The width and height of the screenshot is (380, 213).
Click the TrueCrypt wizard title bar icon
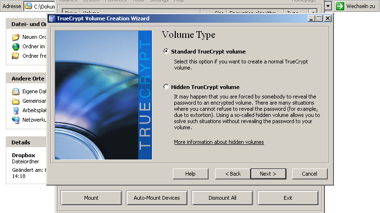(x=52, y=18)
